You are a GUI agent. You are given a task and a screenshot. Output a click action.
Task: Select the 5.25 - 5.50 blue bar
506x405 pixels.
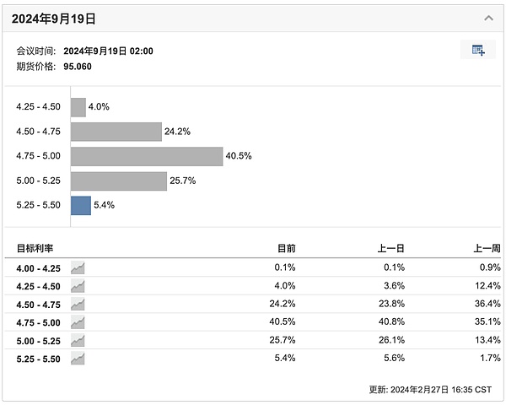[81, 205]
